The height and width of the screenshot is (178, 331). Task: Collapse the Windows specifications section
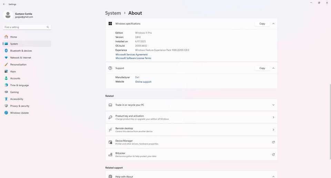point(273,24)
